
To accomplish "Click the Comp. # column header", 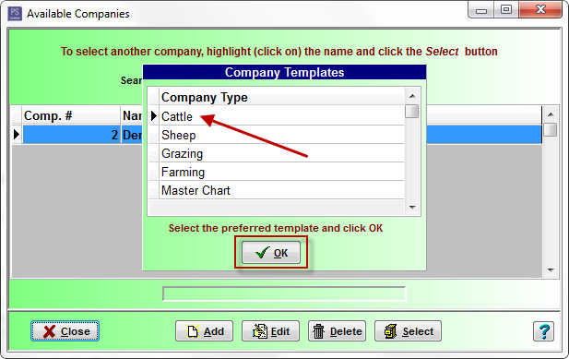I will coord(71,115).
